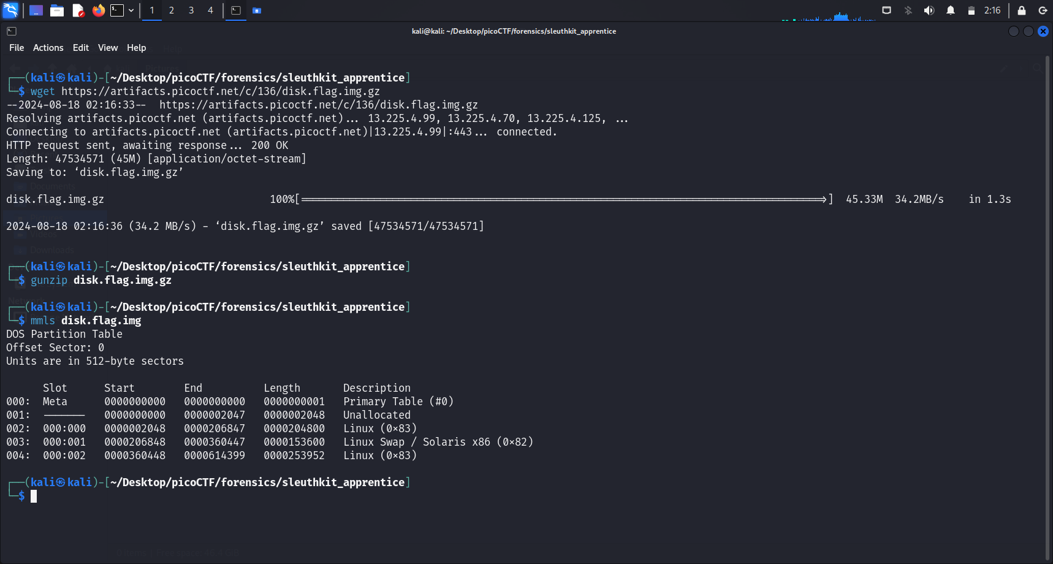Open the notifications bell
The width and height of the screenshot is (1053, 564).
pyautogui.click(x=951, y=10)
